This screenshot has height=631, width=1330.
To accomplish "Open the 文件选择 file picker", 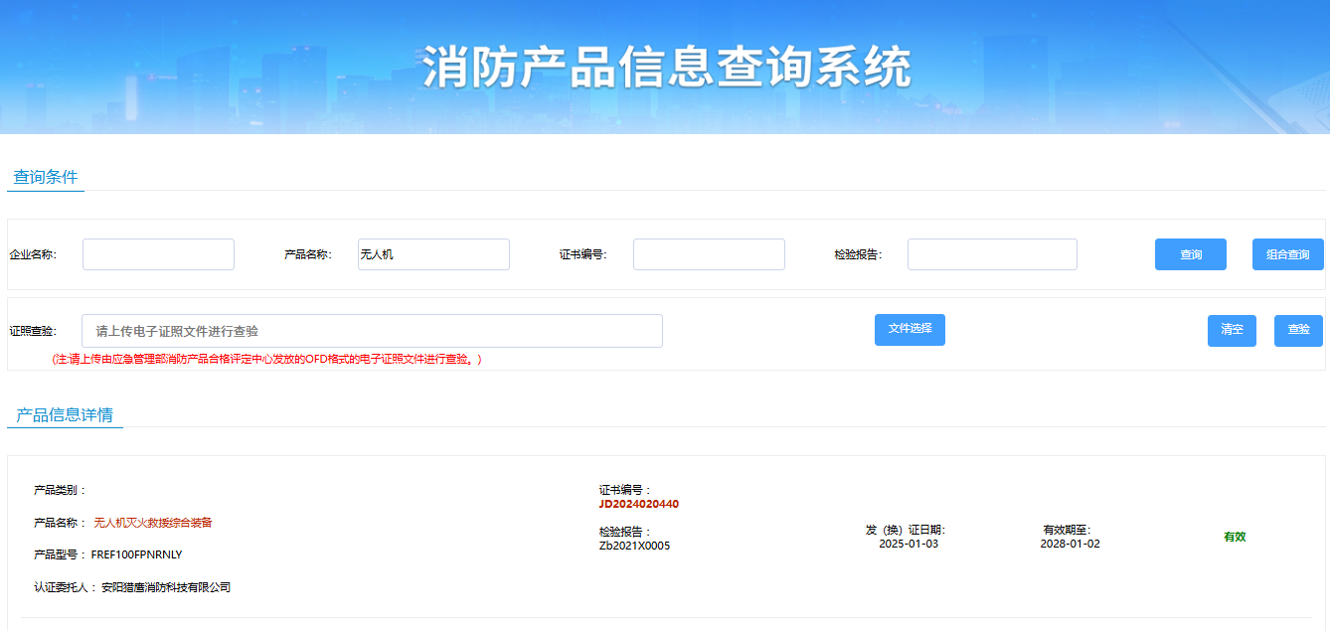I will (x=910, y=329).
